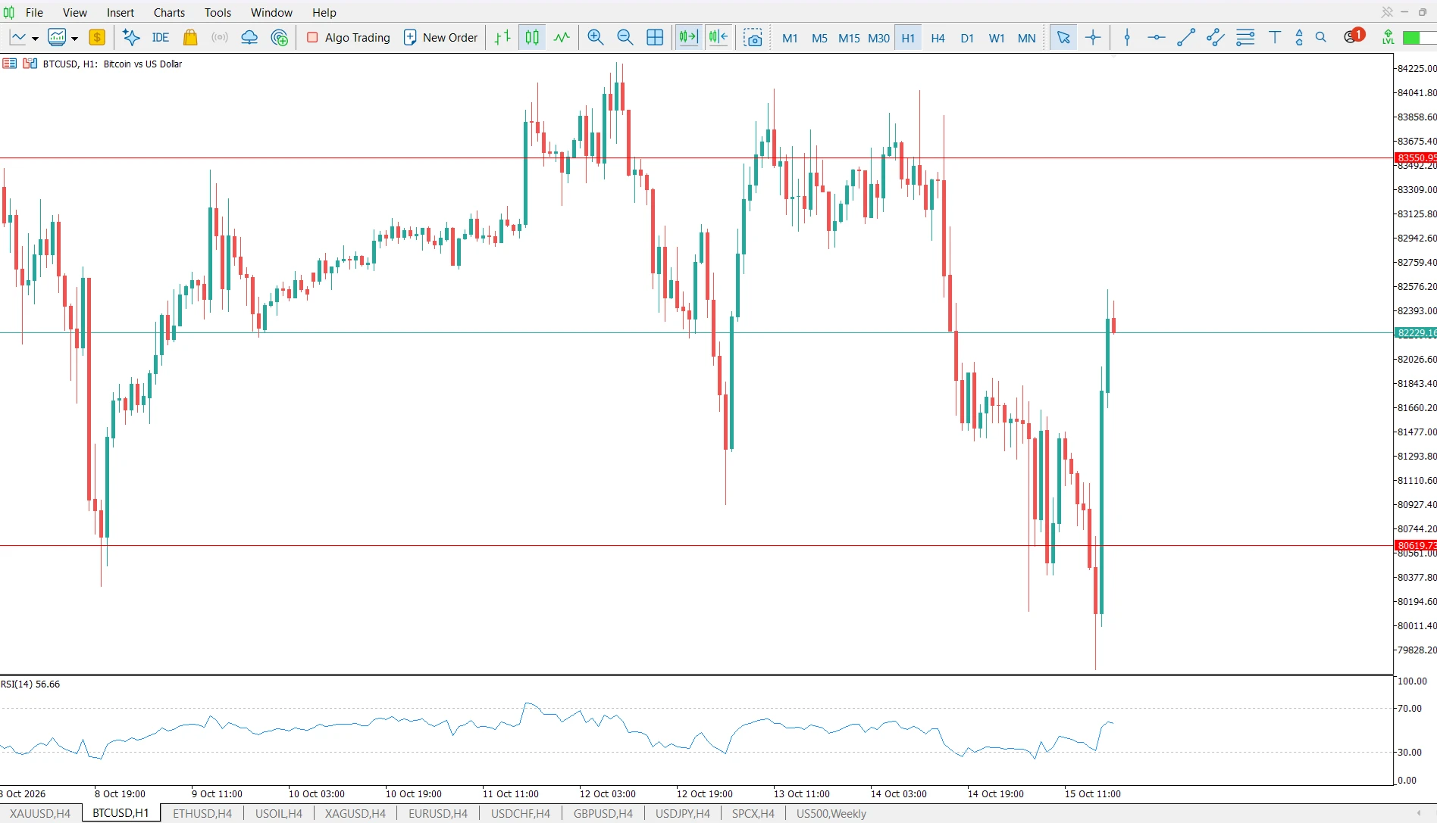The image size is (1437, 823).
Task: Select the M15 timeframe
Action: tap(849, 38)
